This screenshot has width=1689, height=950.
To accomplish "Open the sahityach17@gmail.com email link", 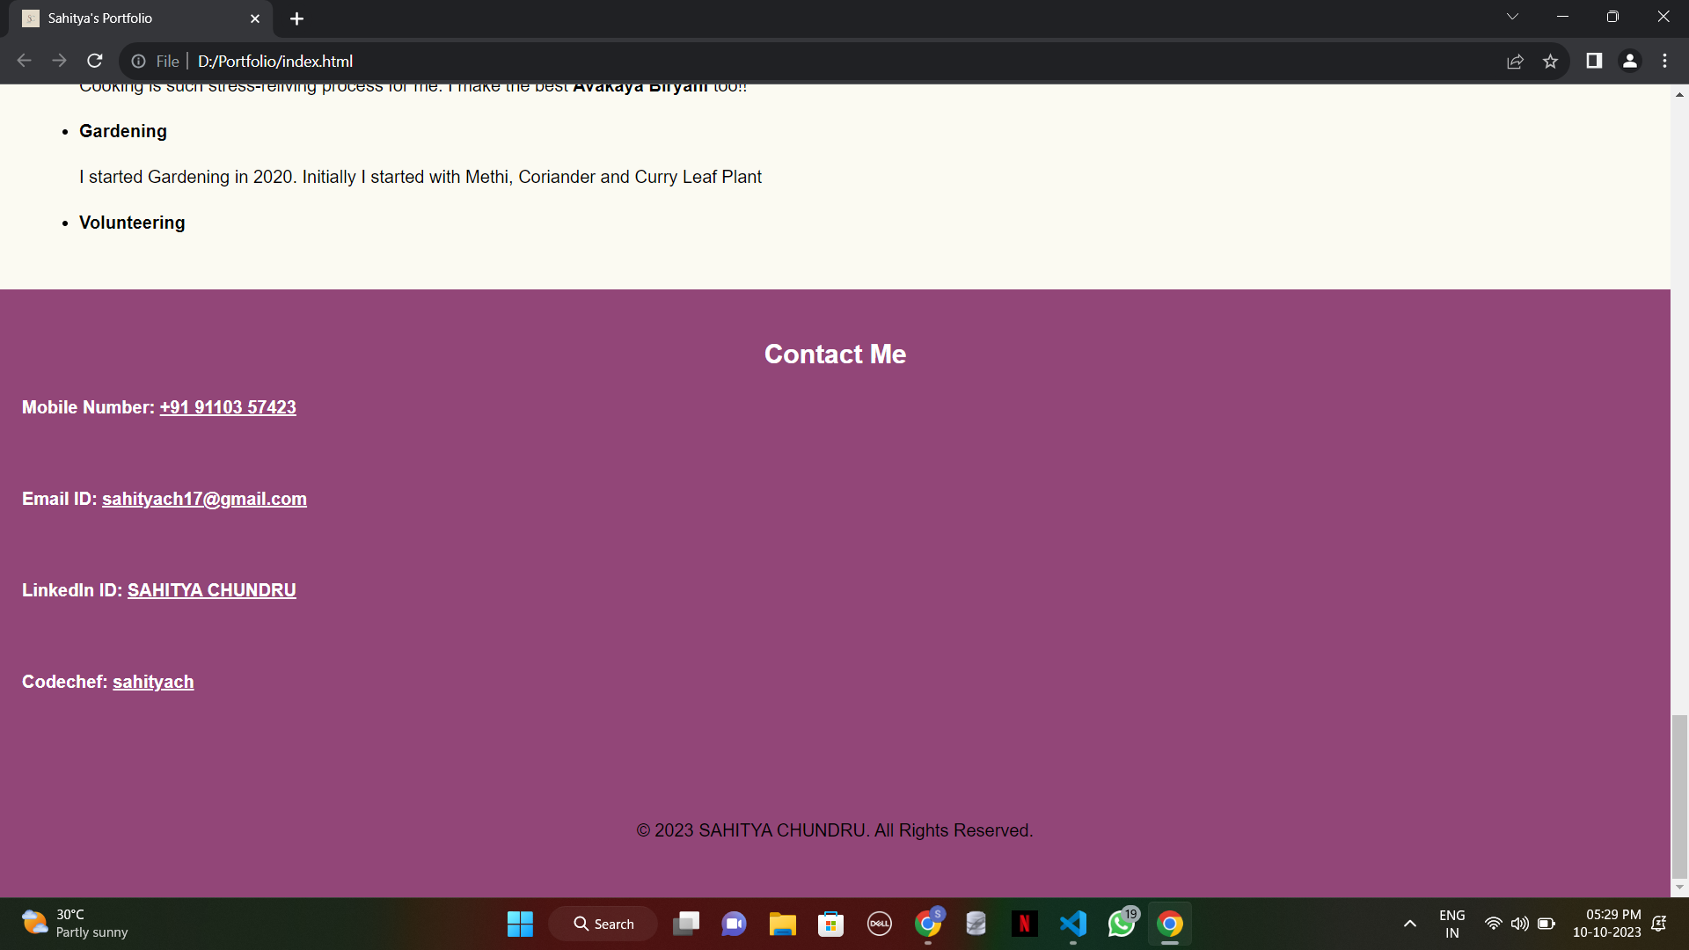I will point(204,499).
